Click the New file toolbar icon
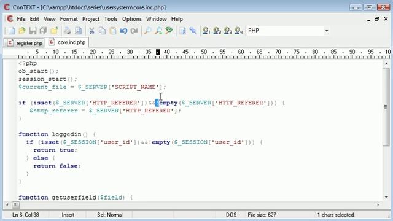 pos(11,31)
